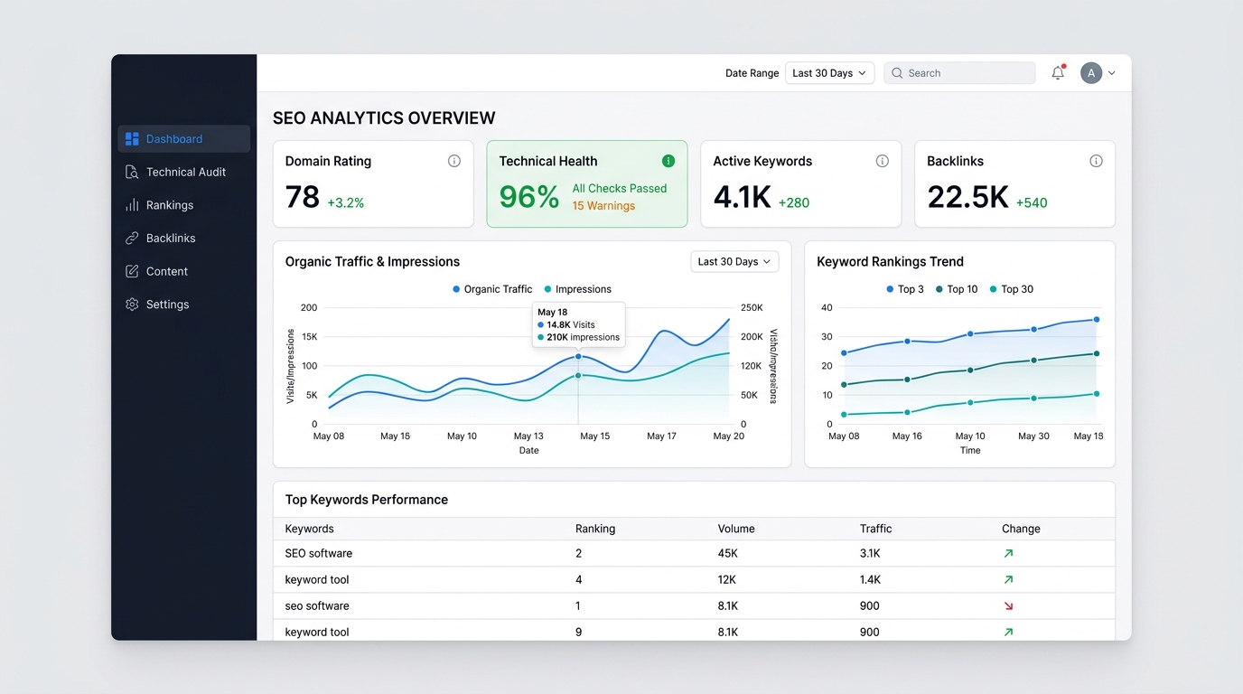Show Backlinks card info icon
The height and width of the screenshot is (694, 1243).
click(x=1096, y=161)
